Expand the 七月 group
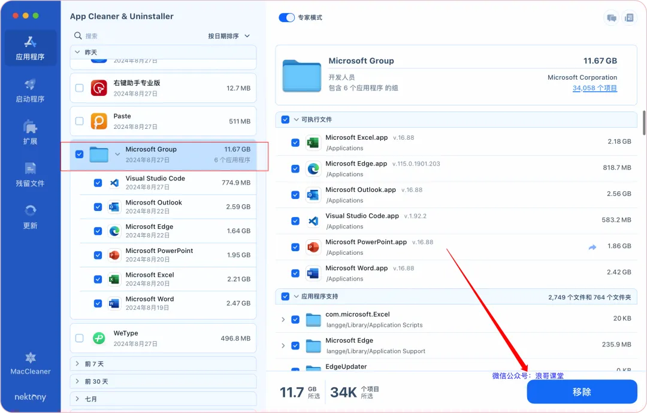 tap(77, 399)
